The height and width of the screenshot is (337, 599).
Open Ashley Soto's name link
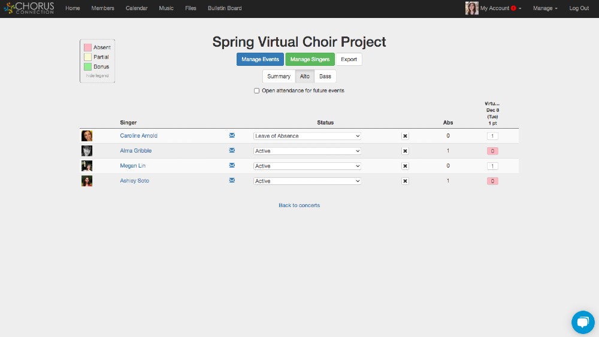click(134, 181)
